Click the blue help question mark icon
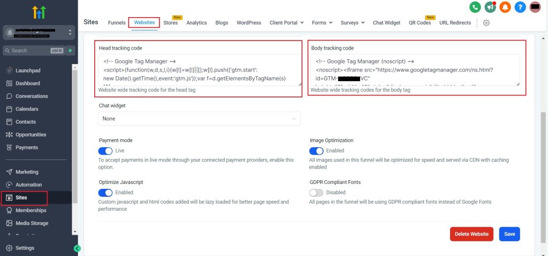548x256 pixels. tap(520, 7)
